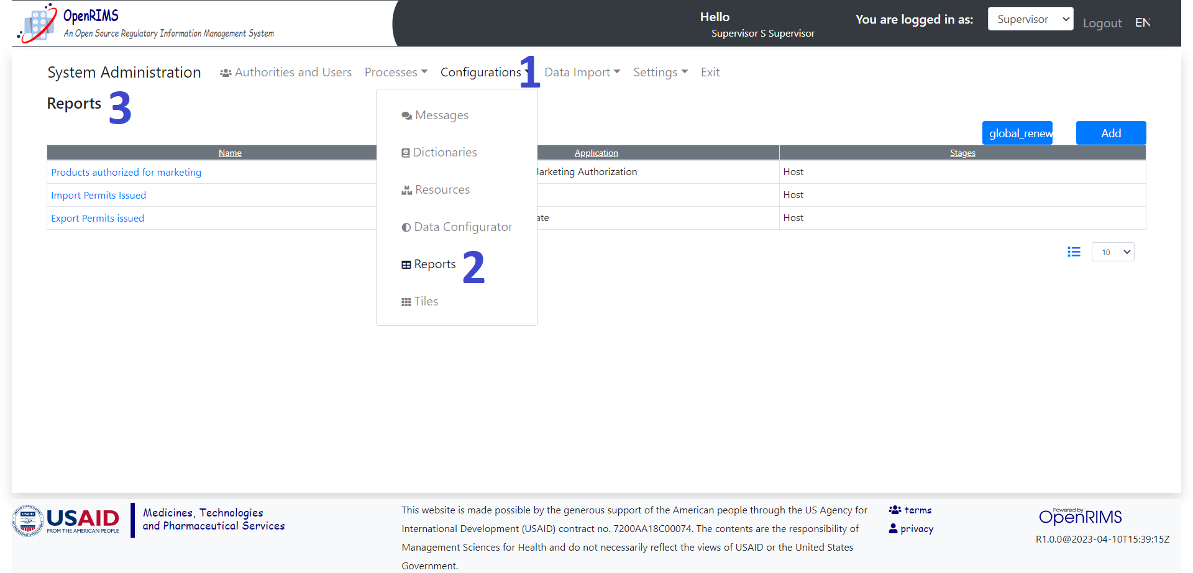Click the terms link in footer
1193x573 pixels.
918,510
